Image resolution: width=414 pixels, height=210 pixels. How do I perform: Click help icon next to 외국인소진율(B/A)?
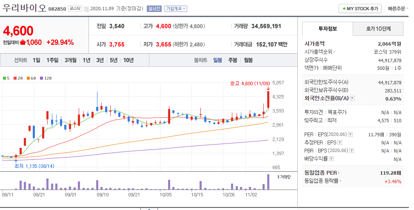[x=352, y=98]
